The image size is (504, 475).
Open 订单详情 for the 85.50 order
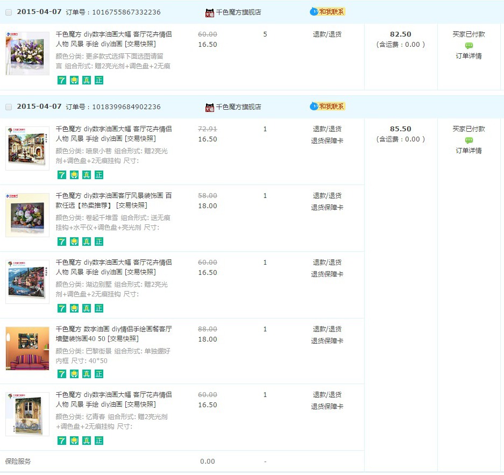(x=468, y=151)
